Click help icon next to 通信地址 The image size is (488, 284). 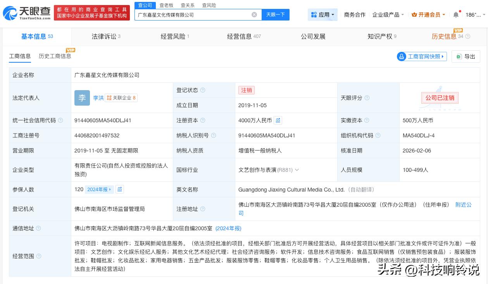[38, 228]
